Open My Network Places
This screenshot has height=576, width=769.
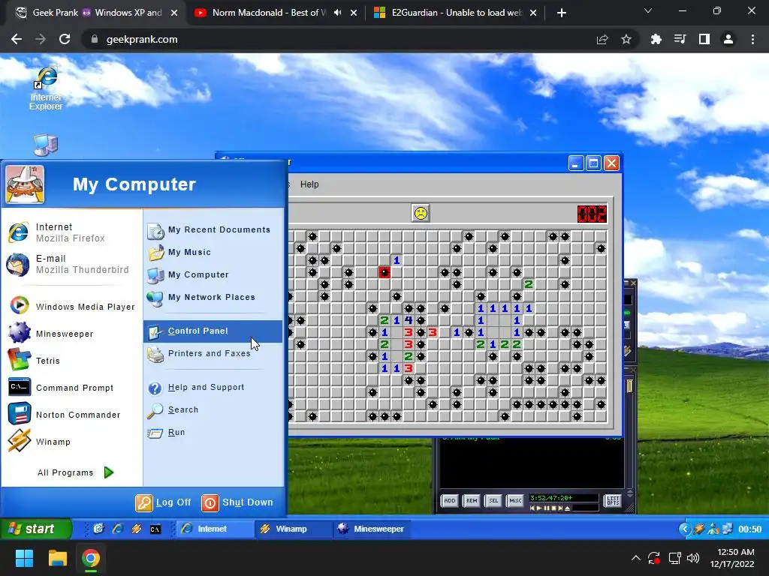tap(214, 297)
